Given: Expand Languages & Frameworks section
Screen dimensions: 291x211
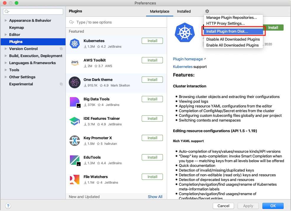Looking at the screenshot, I should click(6, 63).
